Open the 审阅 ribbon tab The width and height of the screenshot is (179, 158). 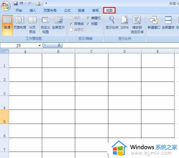point(95,10)
